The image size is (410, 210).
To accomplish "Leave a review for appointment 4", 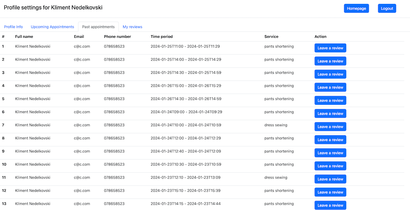I will 330,87.
